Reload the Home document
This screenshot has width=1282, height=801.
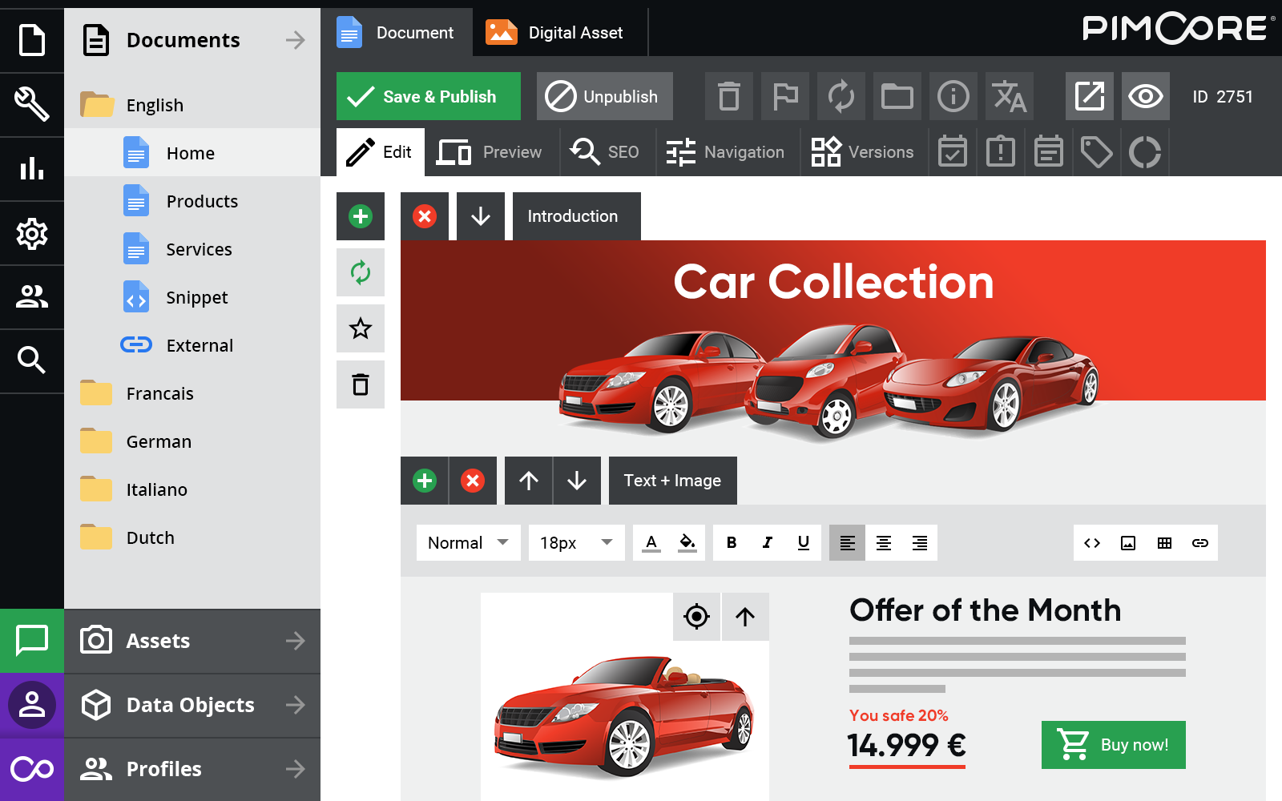coord(841,96)
